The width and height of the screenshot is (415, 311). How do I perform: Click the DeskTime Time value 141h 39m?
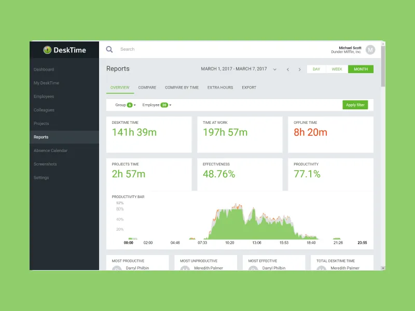click(134, 132)
